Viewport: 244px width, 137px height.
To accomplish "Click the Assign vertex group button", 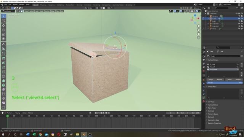I will tap(210, 80).
